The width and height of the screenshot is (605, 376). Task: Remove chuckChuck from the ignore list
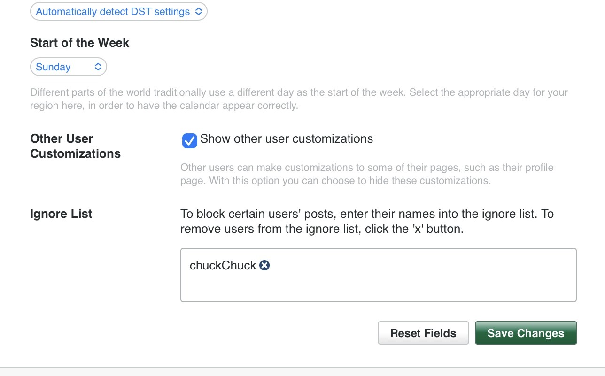264,266
